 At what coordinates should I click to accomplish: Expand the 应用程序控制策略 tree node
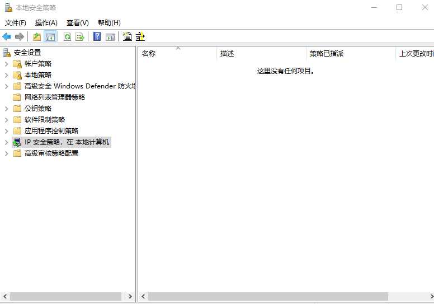click(6, 131)
